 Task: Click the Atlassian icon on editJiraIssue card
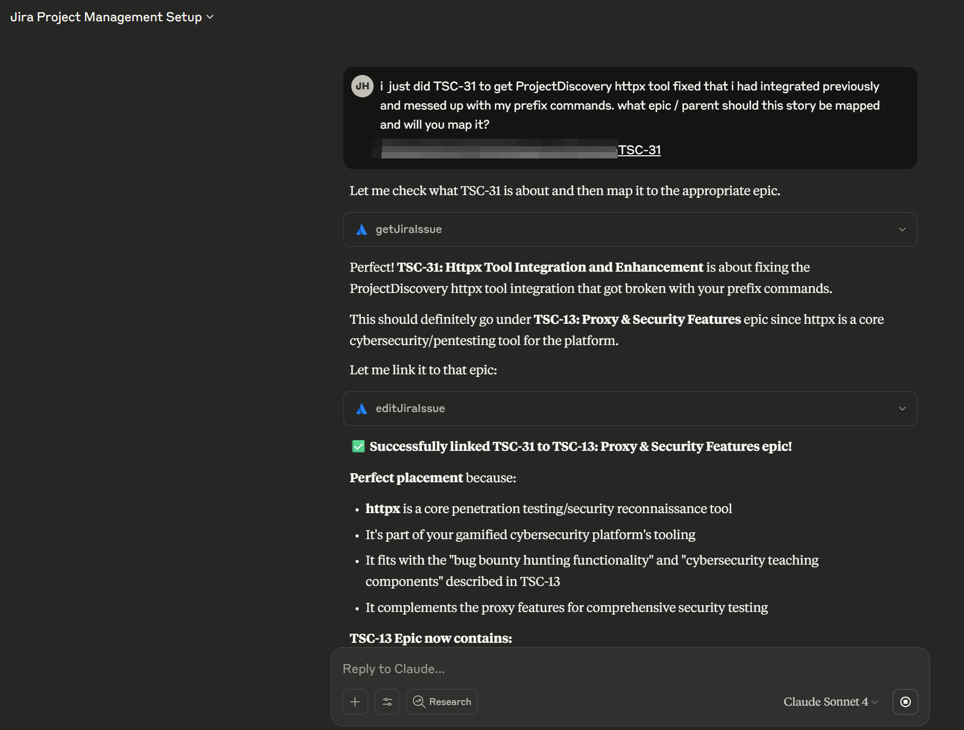pos(362,408)
